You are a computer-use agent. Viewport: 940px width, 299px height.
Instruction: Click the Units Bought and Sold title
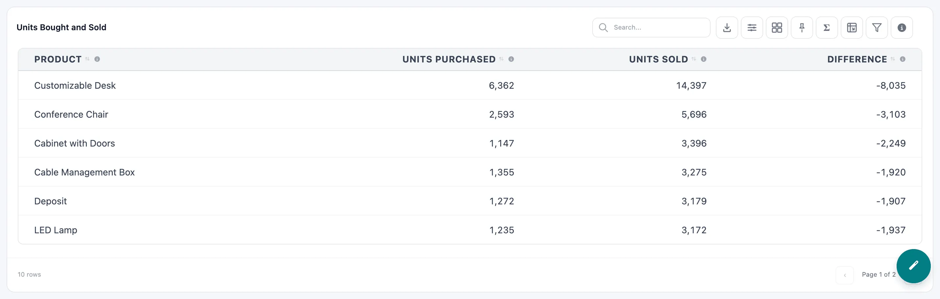61,27
